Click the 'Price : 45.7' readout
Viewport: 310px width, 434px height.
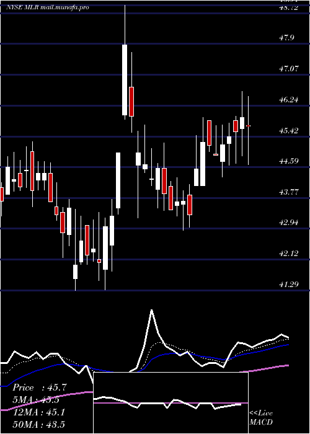point(40,387)
